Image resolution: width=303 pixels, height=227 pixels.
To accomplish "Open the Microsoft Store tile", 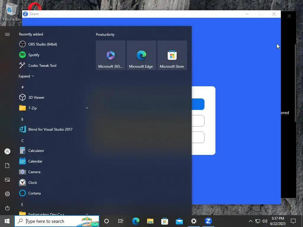I will point(172,55).
